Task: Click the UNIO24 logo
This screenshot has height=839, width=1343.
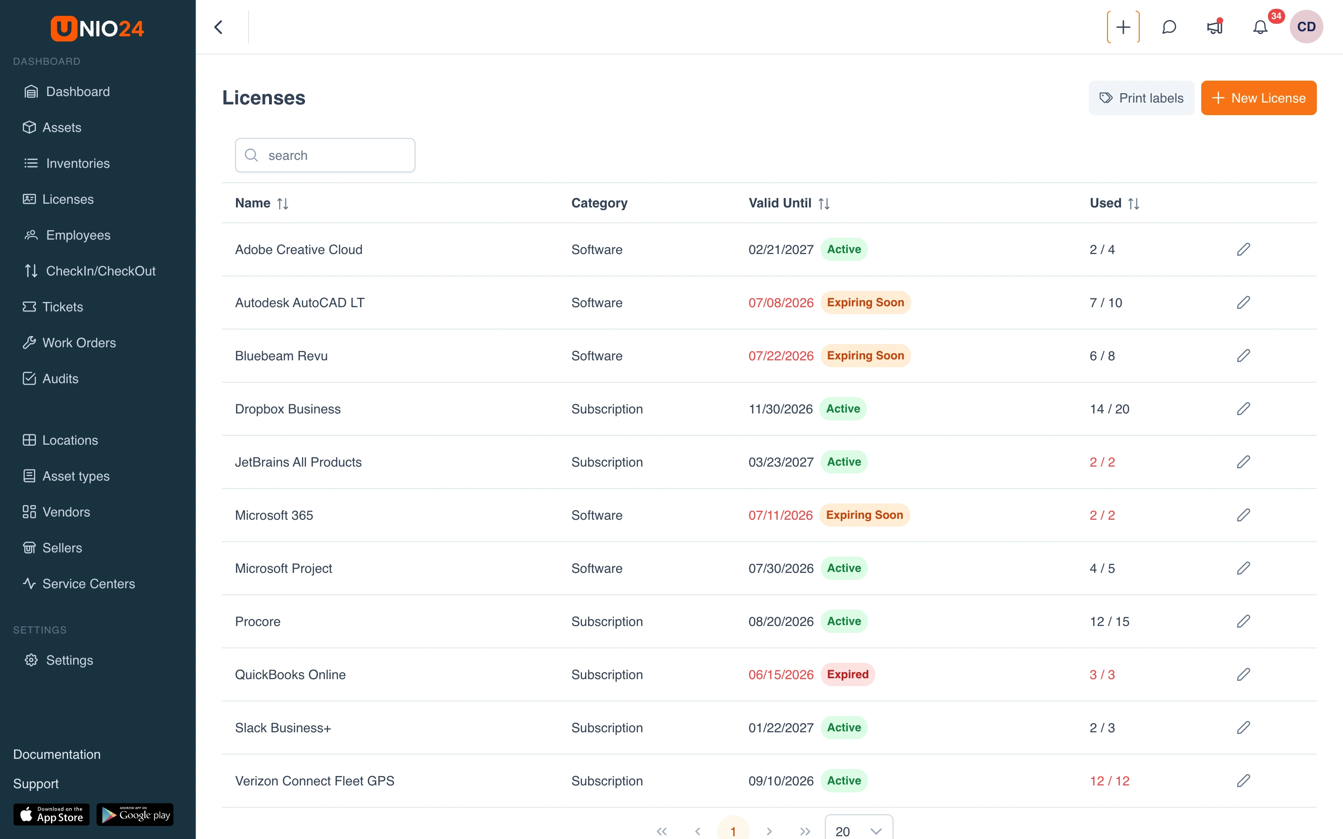Action: pos(97,28)
